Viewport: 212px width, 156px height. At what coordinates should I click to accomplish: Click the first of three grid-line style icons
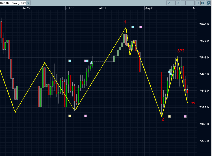coord(183,3)
